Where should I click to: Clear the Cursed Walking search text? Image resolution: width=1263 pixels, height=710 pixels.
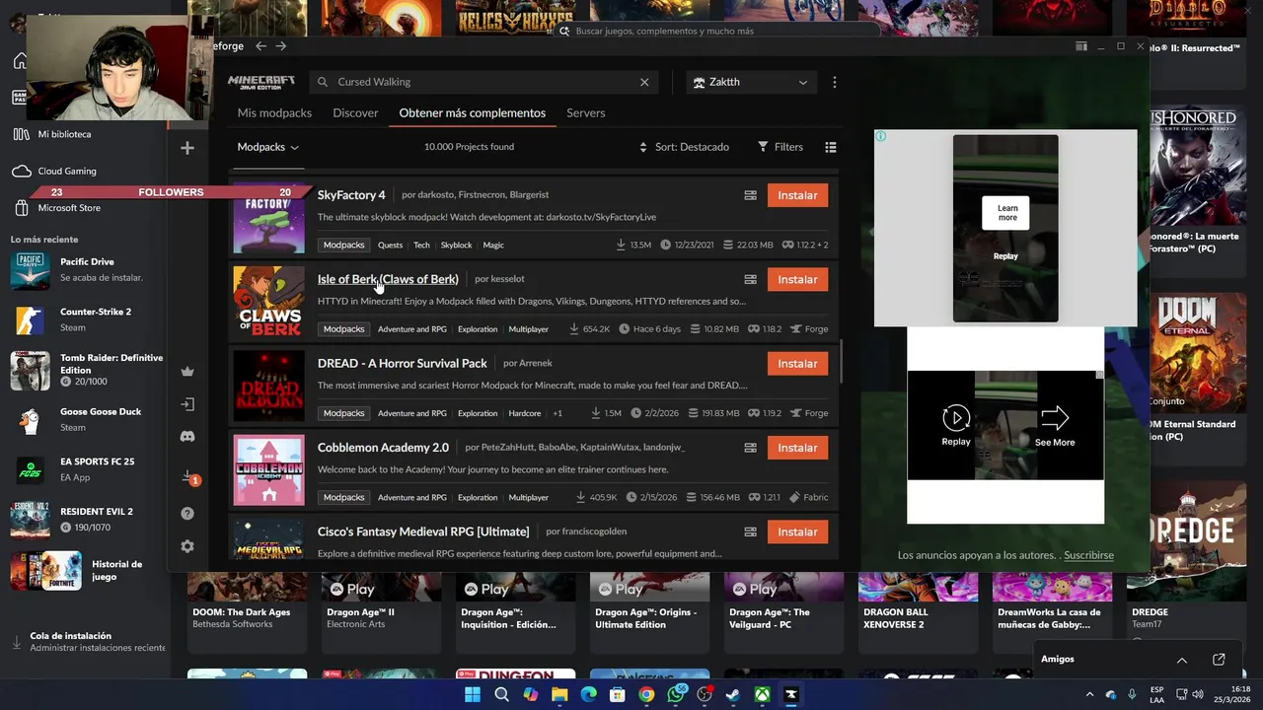(644, 82)
